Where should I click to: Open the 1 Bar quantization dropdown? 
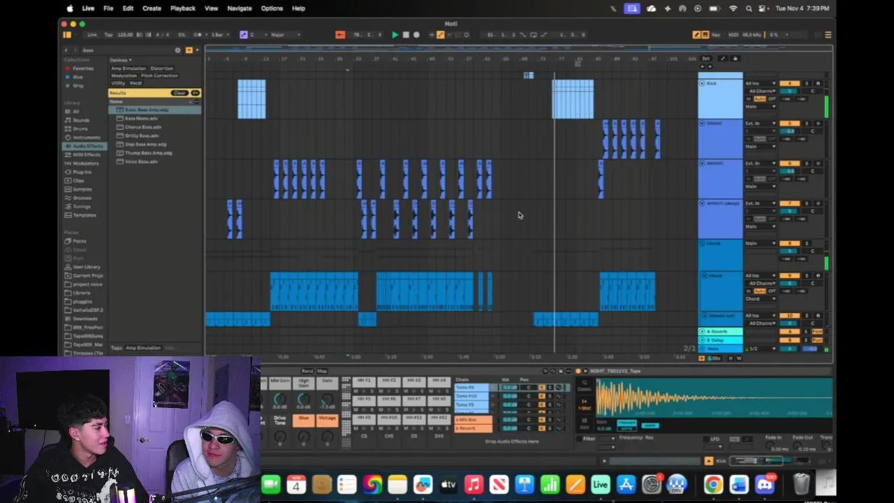point(221,34)
